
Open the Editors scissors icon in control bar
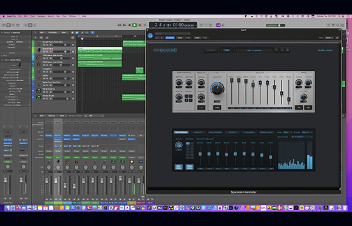(35, 25)
